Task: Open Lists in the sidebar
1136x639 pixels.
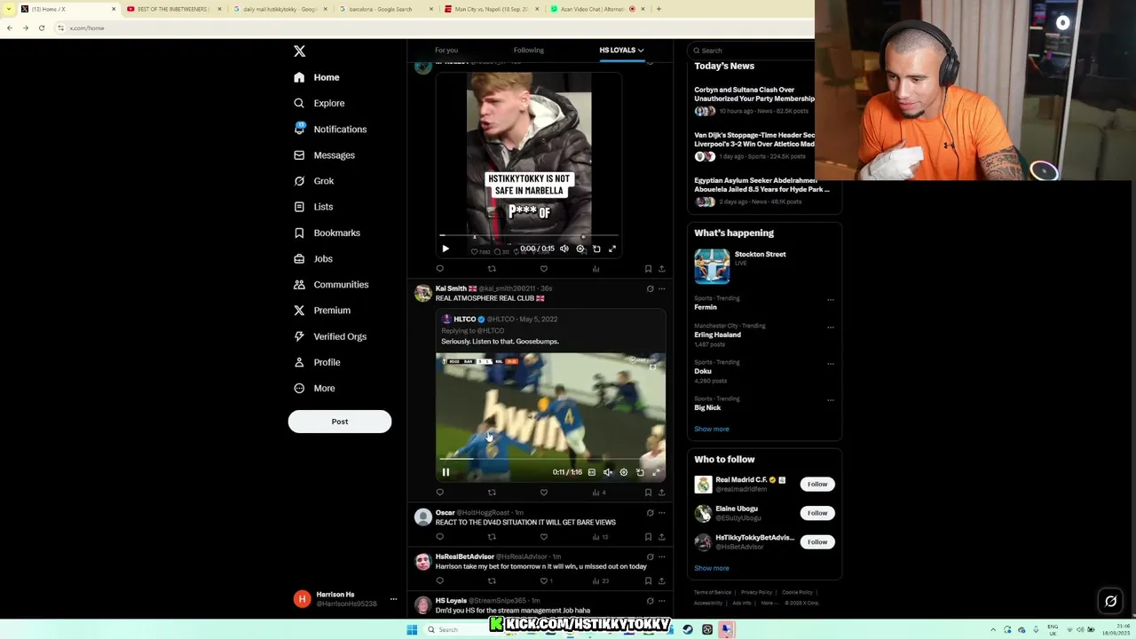Action: tap(313, 207)
